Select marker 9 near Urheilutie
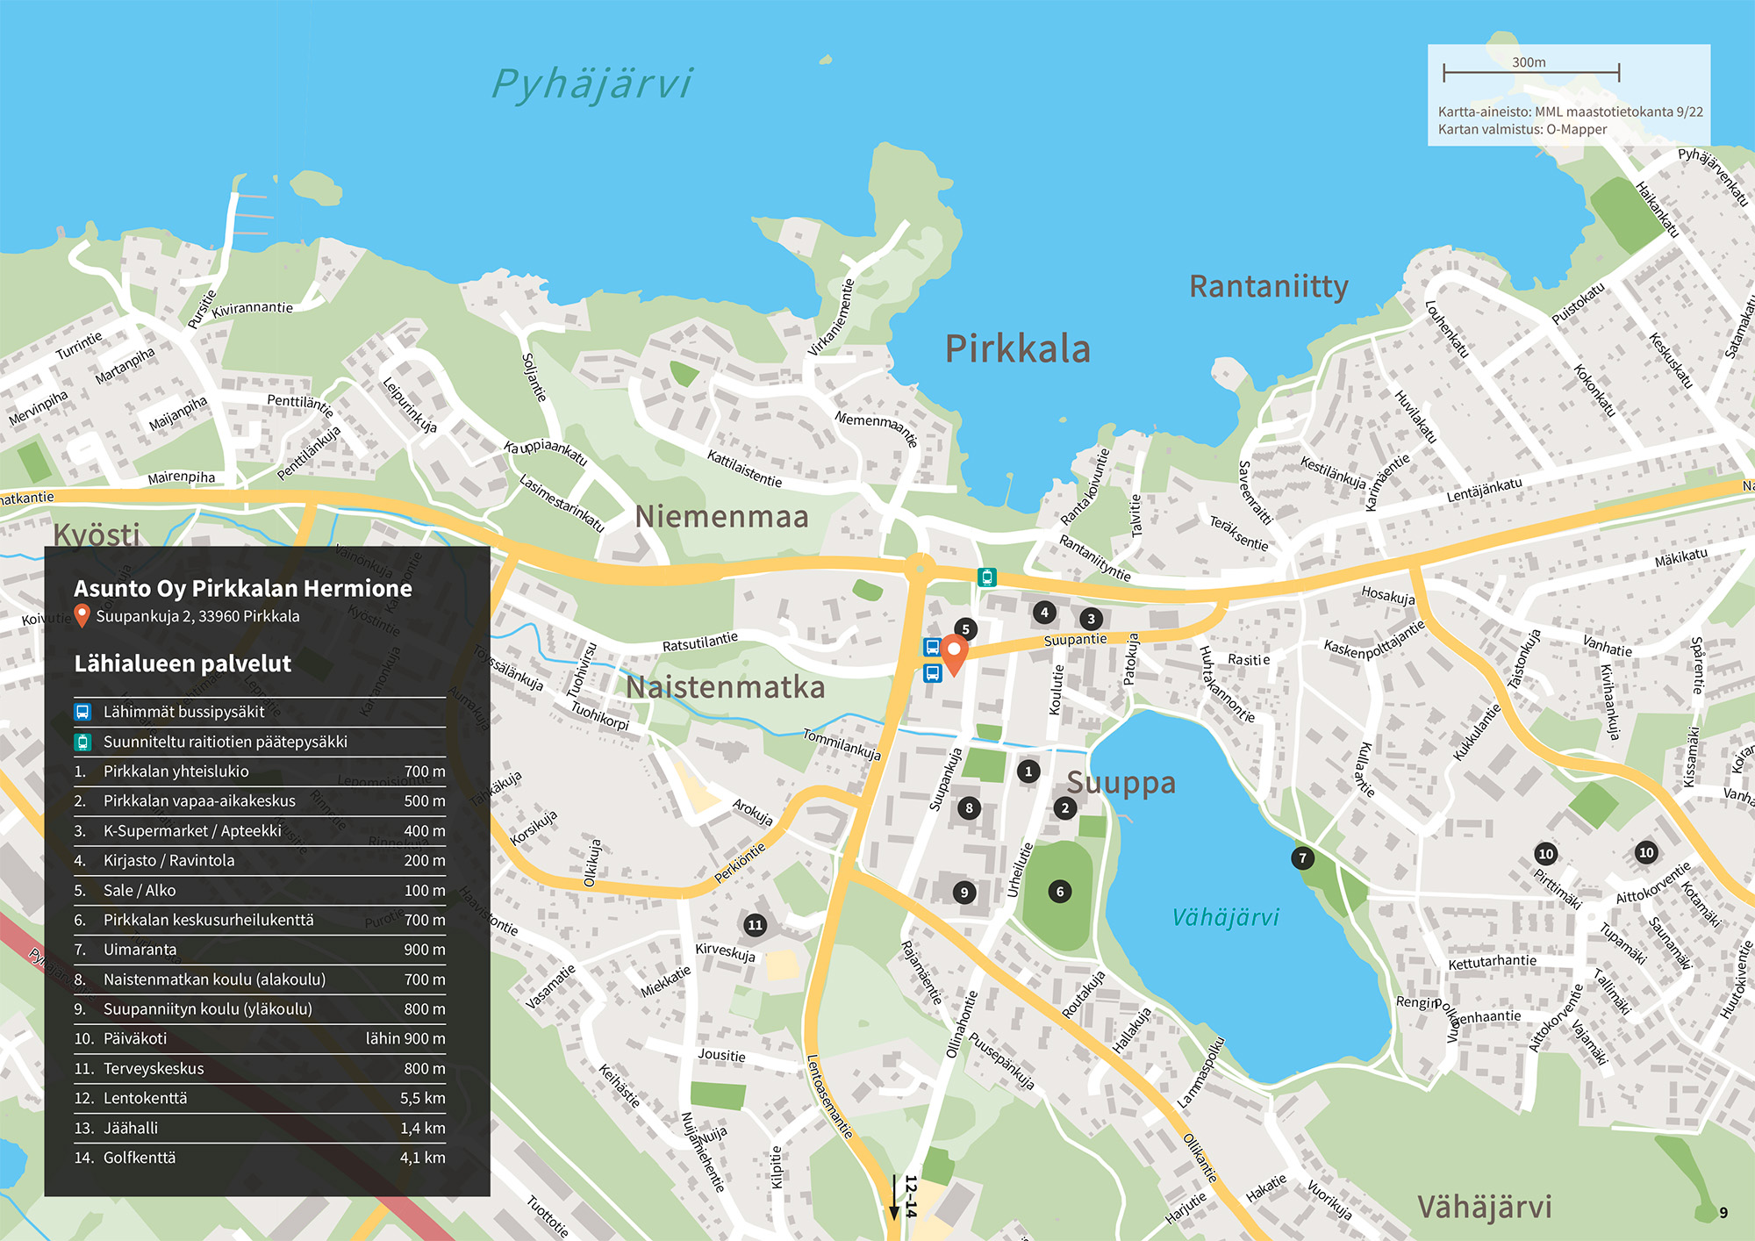Screen dimensions: 1755x1241 coord(964,893)
